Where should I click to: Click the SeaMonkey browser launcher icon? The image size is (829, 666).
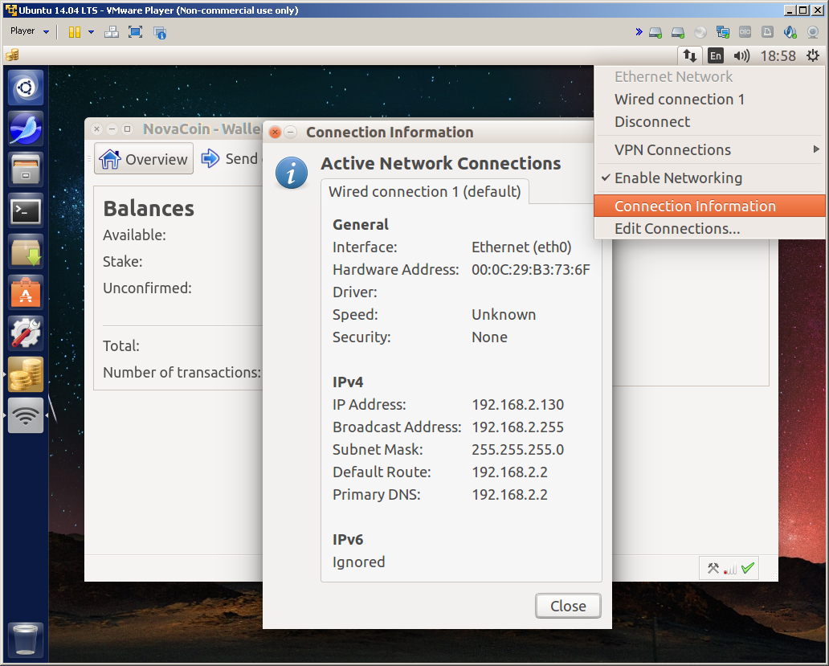coord(26,129)
